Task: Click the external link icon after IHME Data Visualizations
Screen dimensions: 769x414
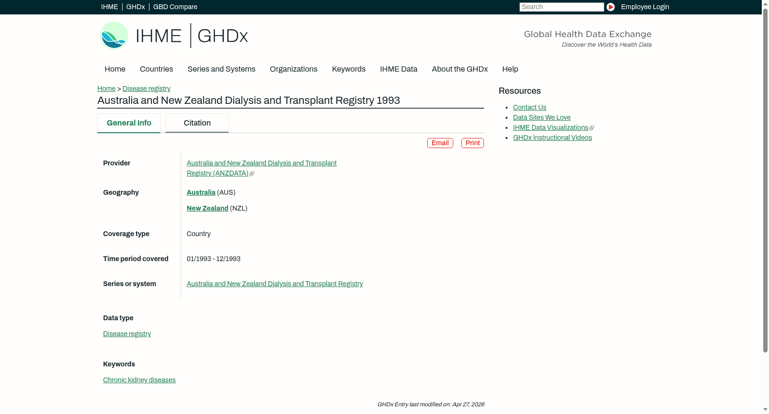Action: coord(592,128)
